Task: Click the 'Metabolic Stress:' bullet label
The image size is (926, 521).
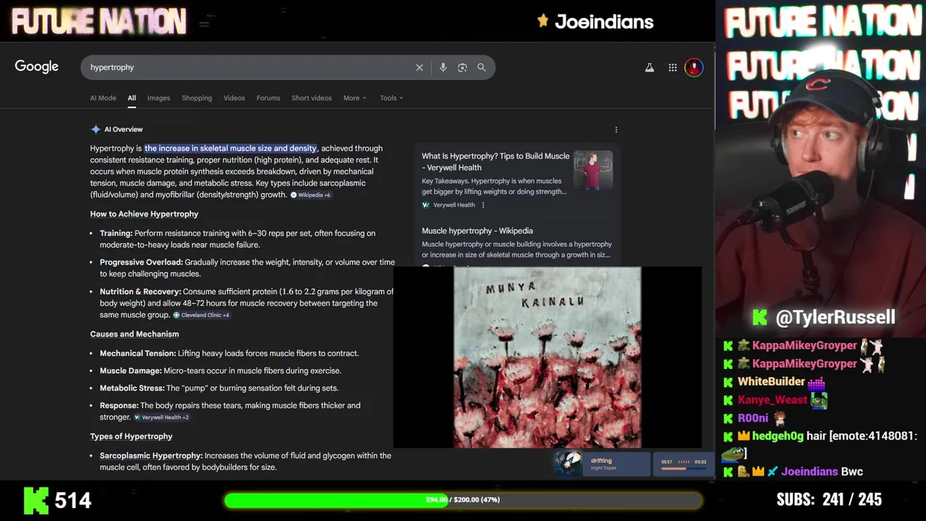Action: coord(132,388)
